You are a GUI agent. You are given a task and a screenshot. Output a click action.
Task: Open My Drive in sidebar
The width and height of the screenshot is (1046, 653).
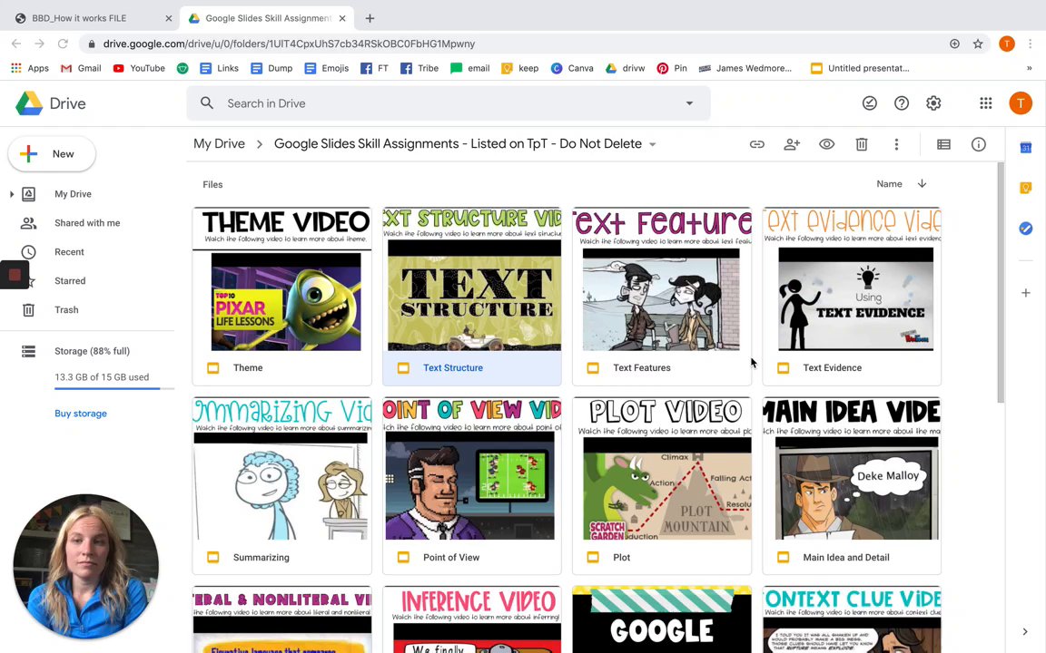coord(73,194)
